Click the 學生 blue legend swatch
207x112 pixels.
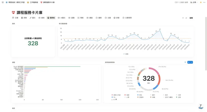click(x=138, y=95)
